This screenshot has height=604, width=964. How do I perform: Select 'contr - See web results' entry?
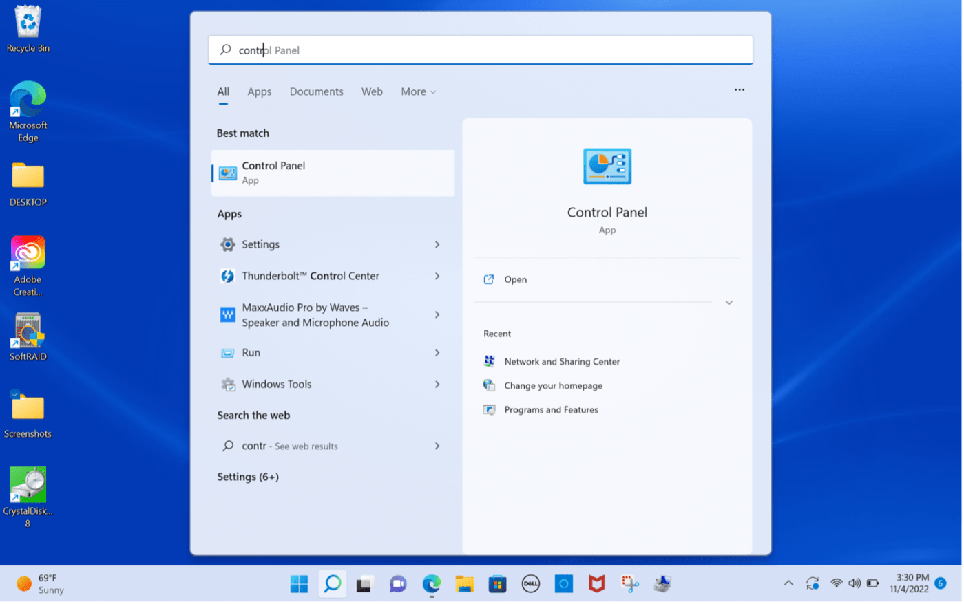(x=333, y=447)
